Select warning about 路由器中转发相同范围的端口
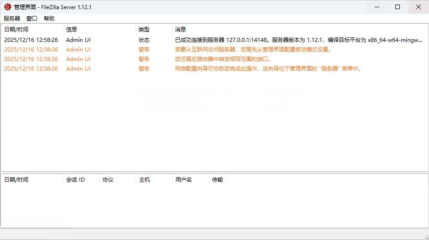 [223, 59]
